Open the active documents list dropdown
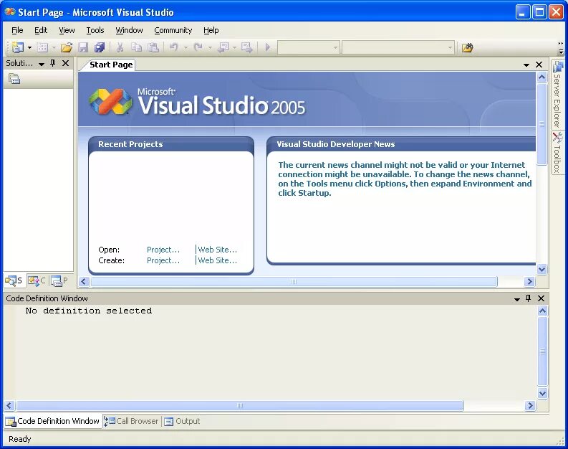Viewport: 568px width, 449px height. [526, 65]
